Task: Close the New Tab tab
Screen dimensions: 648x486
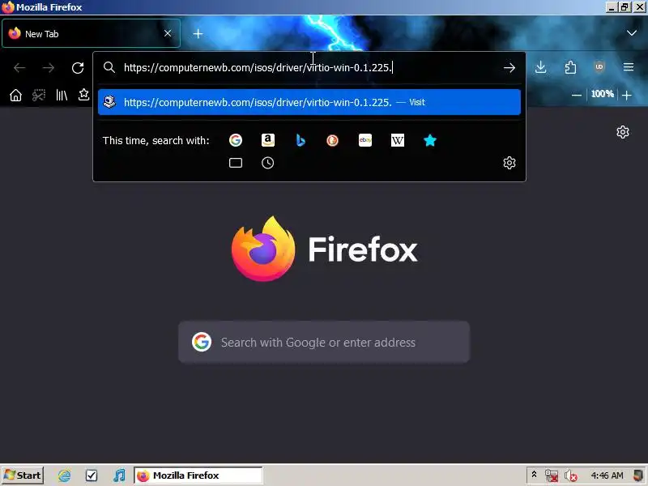Action: (x=168, y=33)
